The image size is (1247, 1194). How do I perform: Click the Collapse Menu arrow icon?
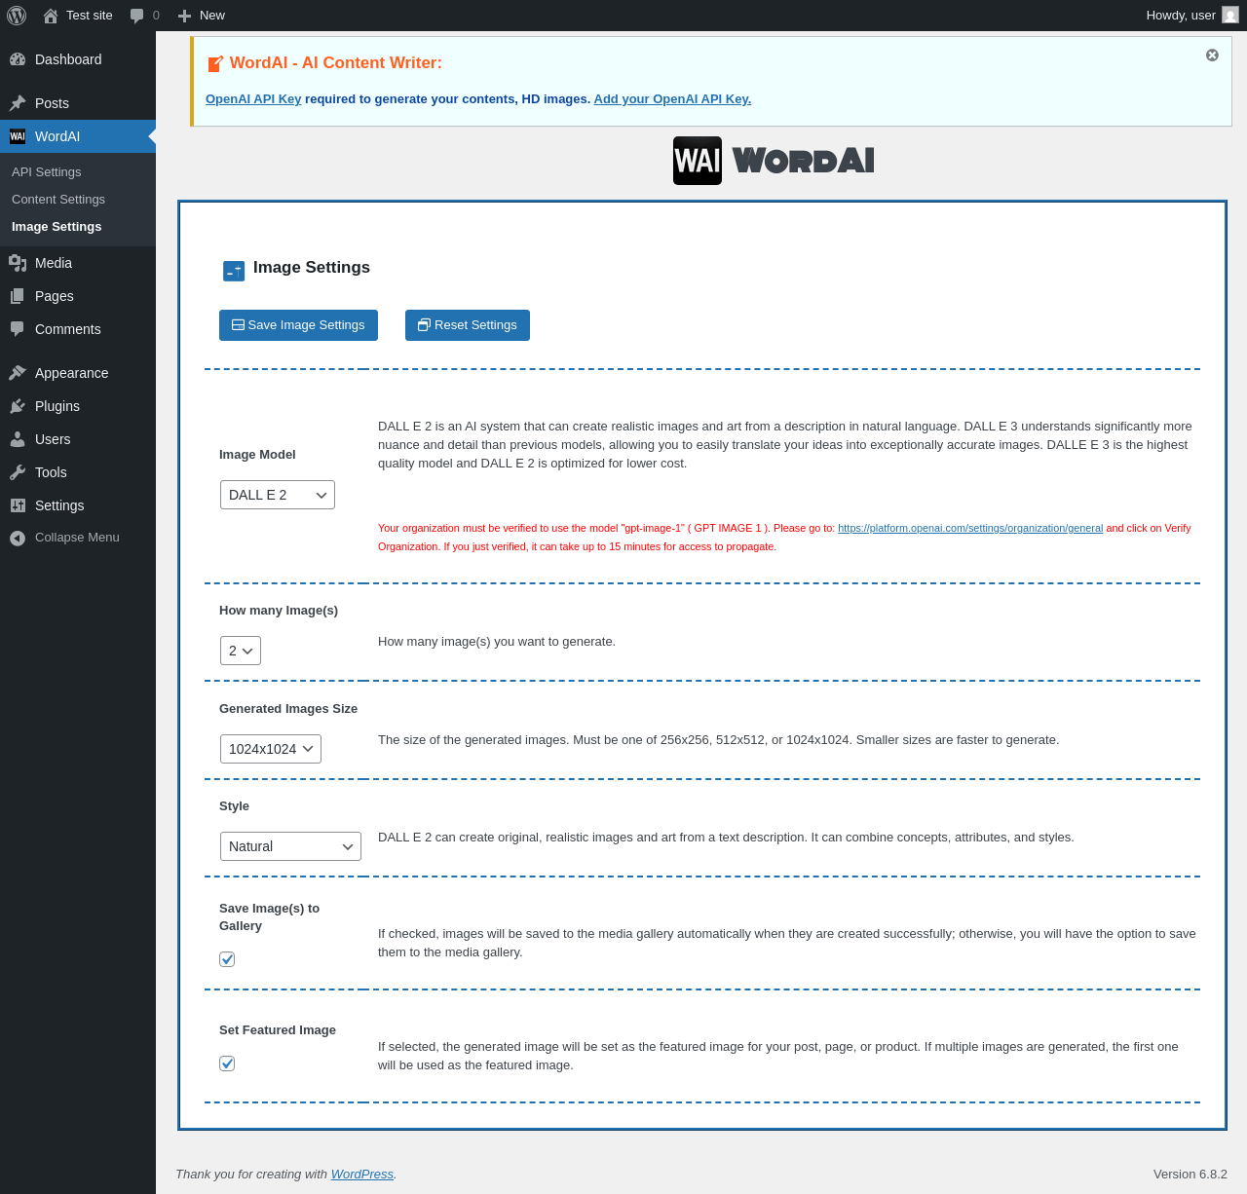(x=18, y=538)
